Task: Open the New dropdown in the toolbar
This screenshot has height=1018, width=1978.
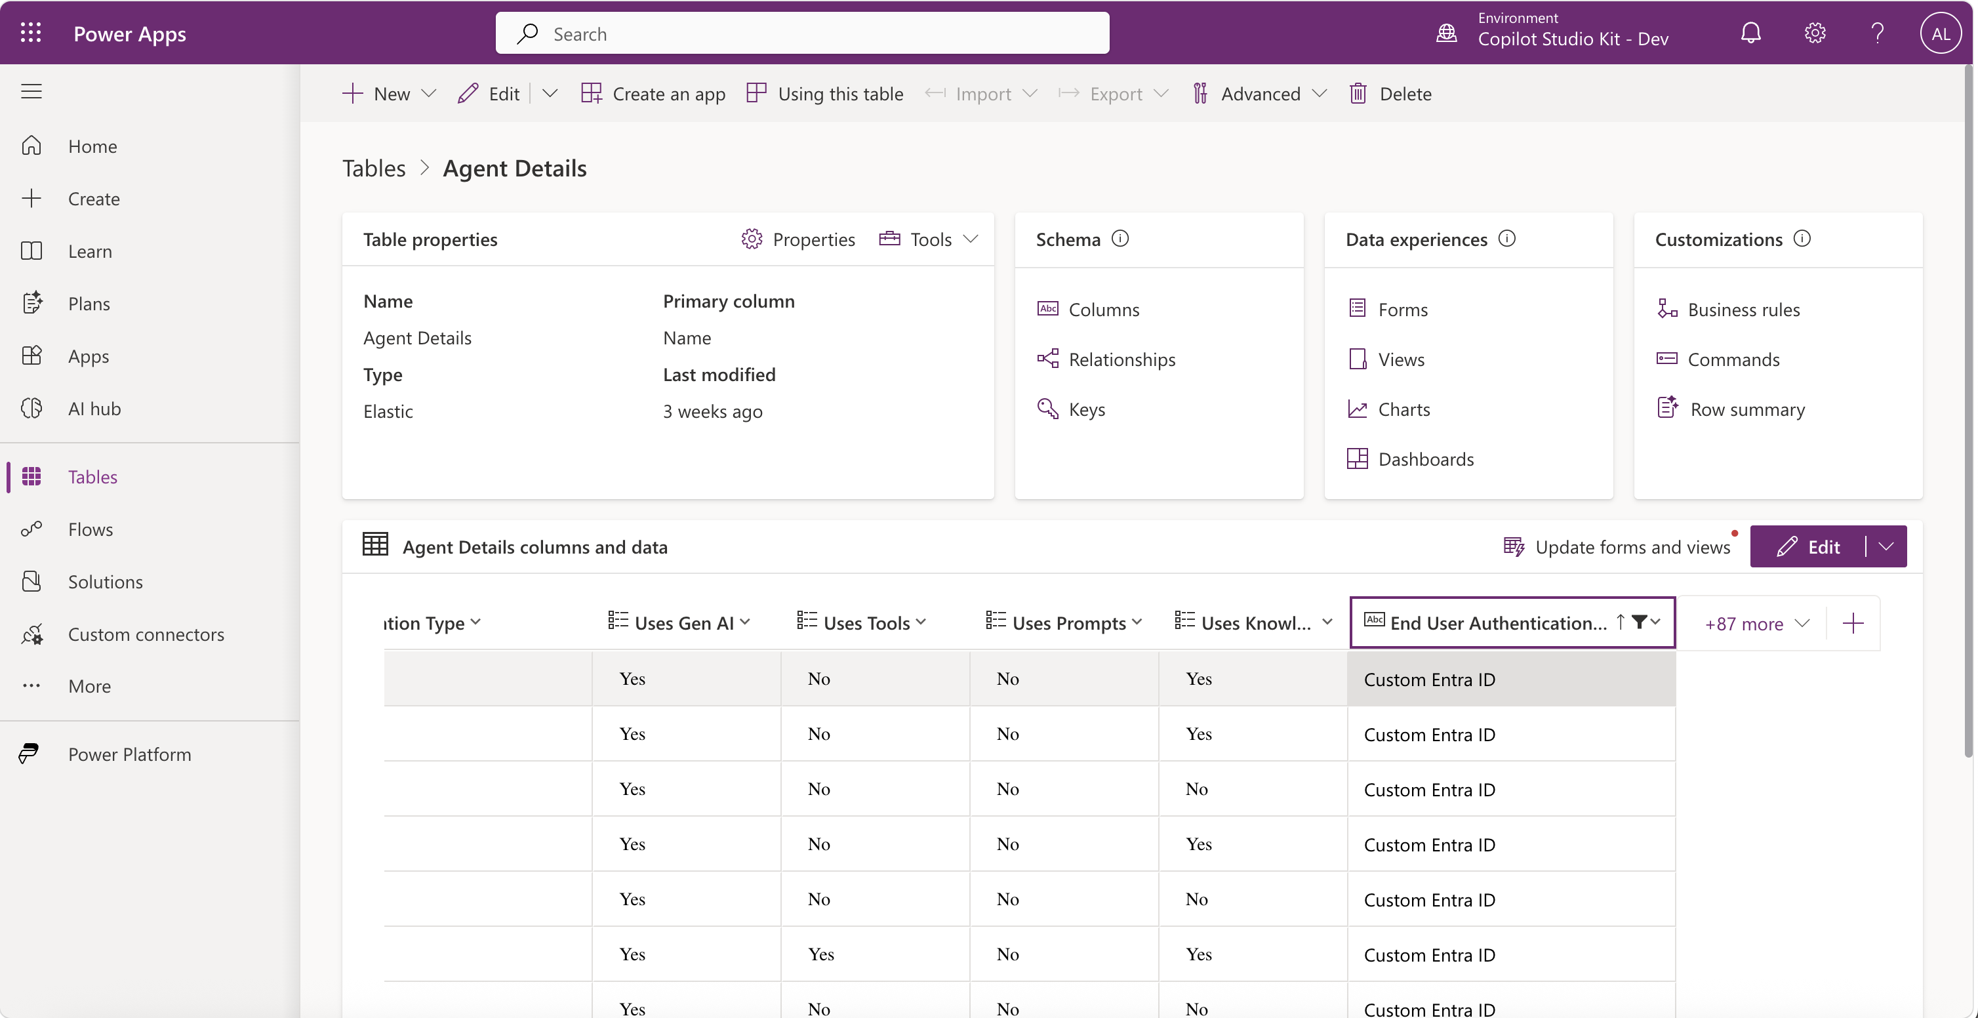Action: pyautogui.click(x=390, y=94)
